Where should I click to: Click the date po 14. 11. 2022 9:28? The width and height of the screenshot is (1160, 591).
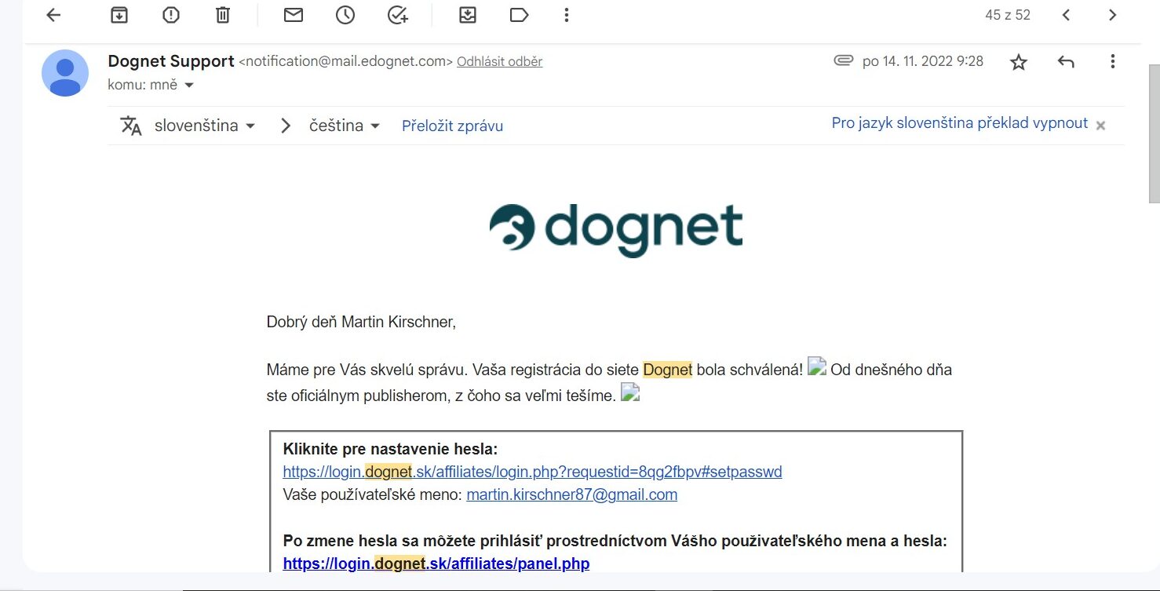(923, 61)
